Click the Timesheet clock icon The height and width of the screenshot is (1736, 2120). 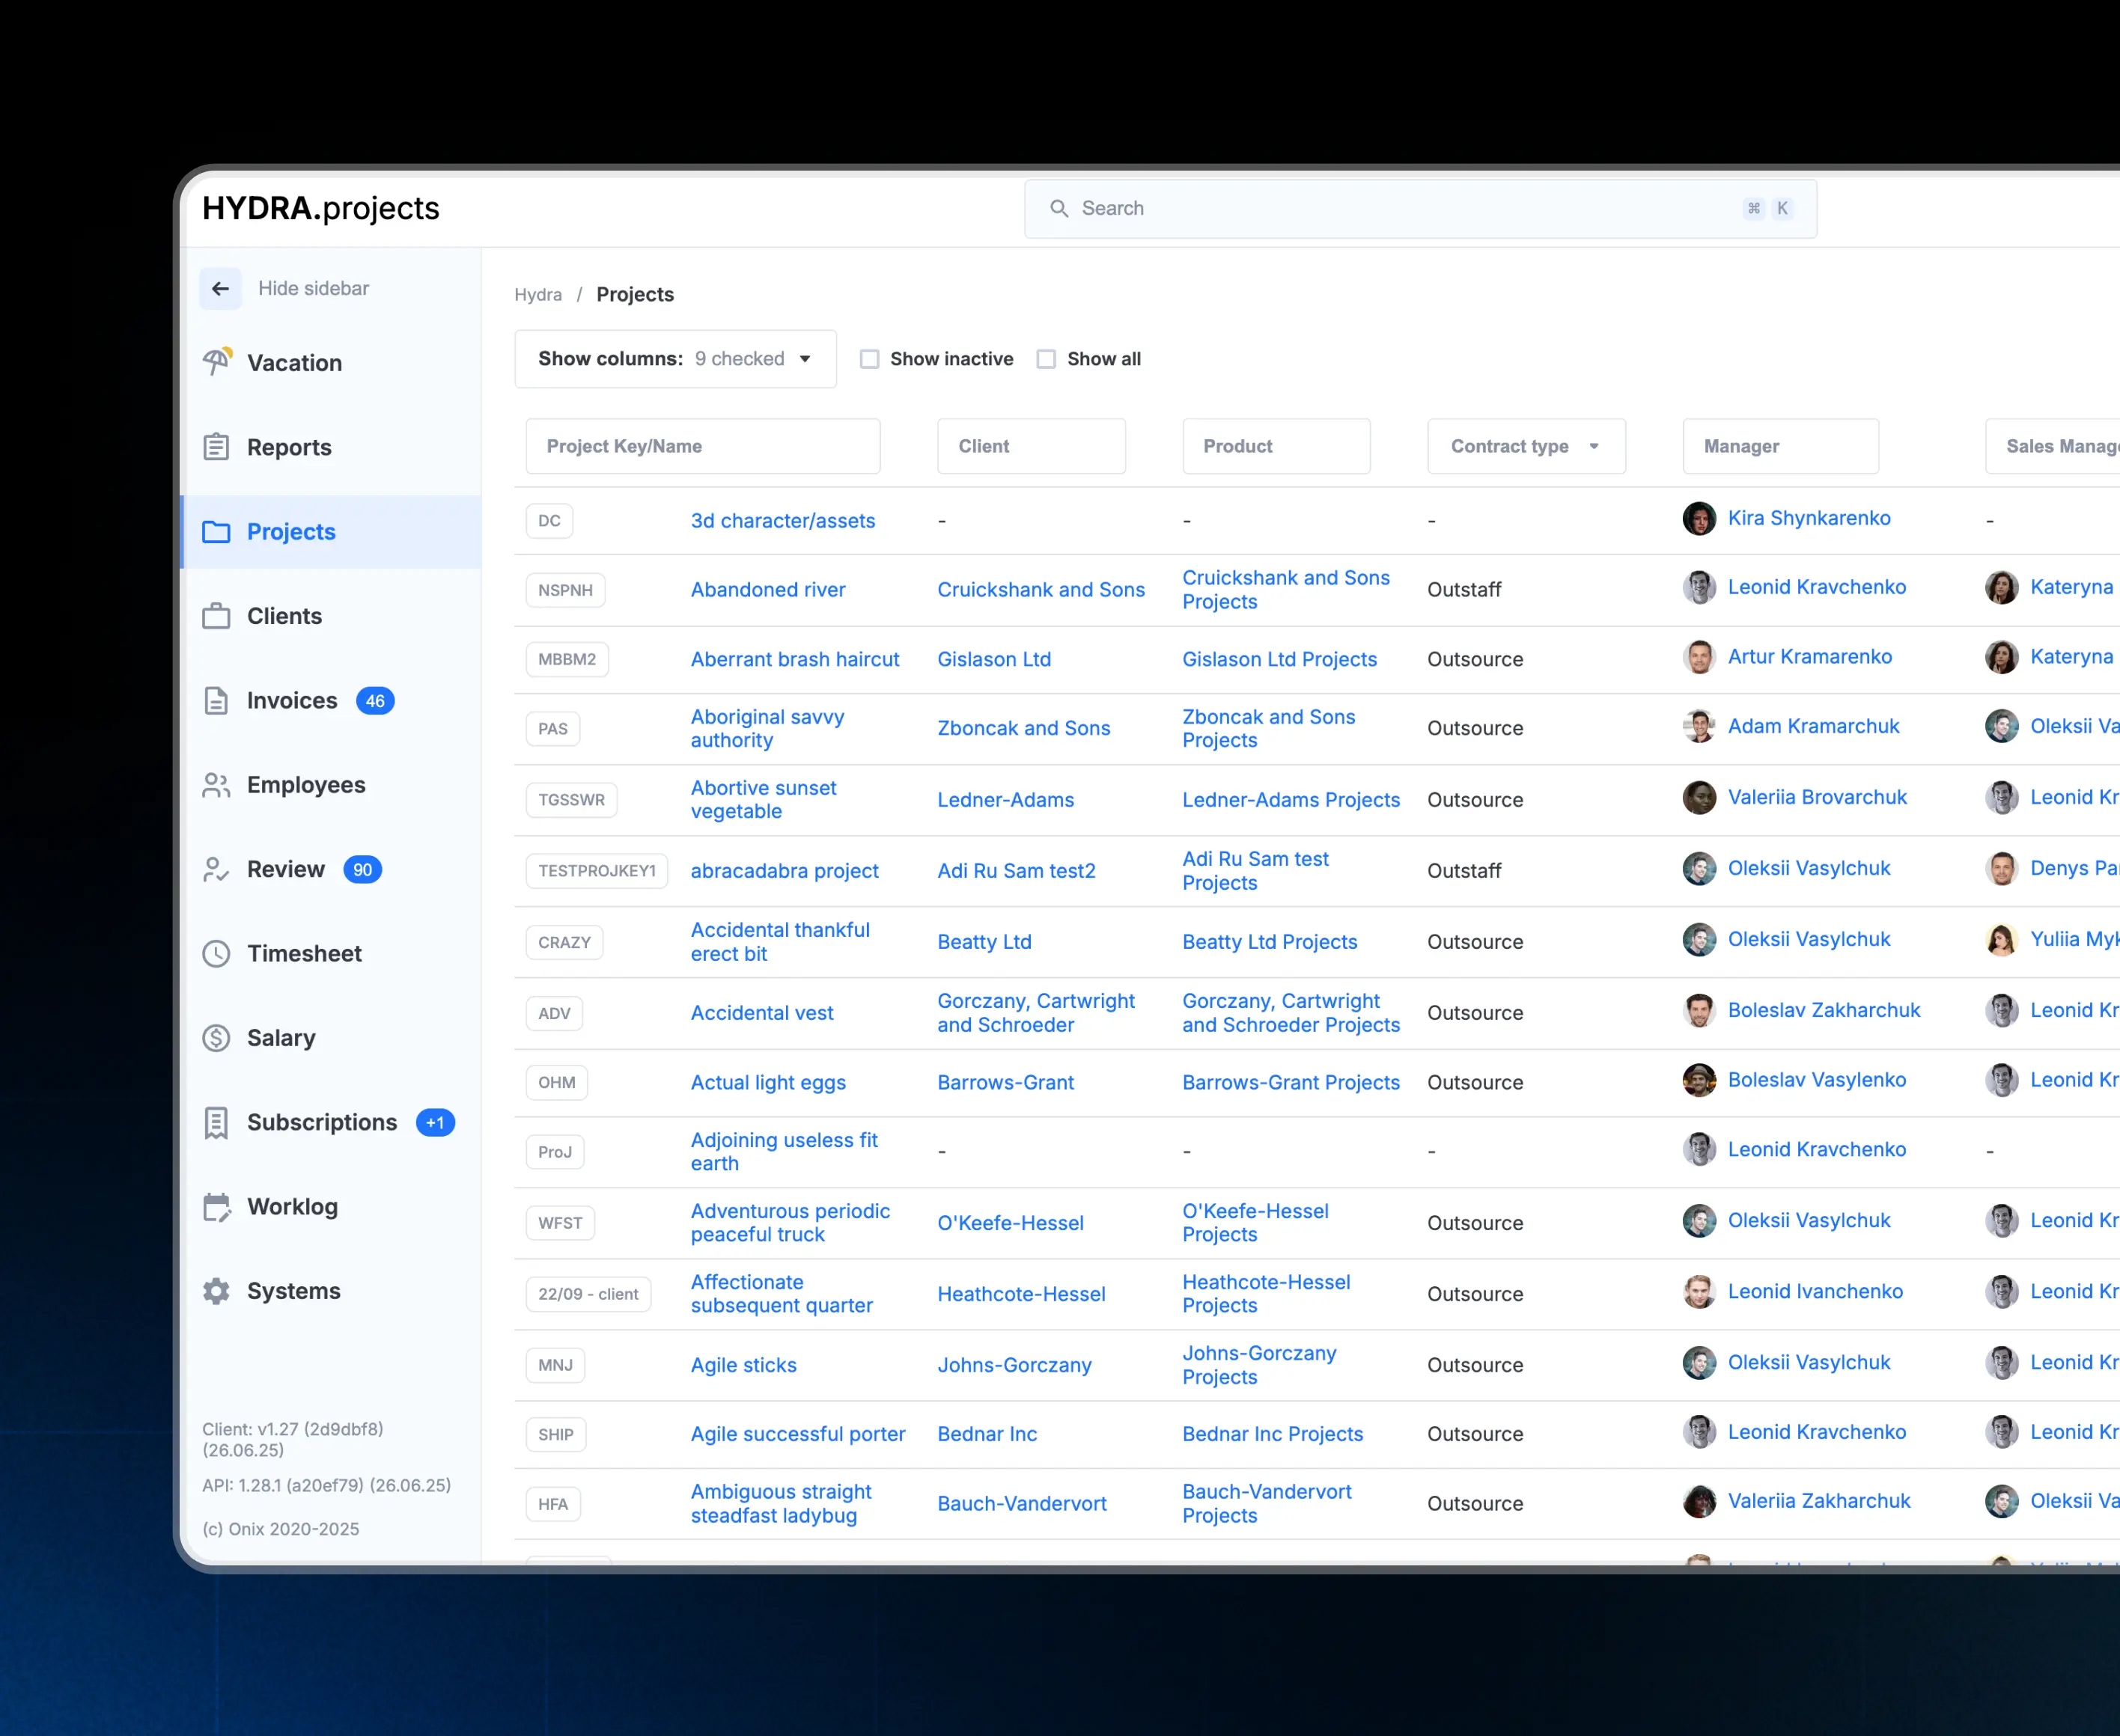216,953
